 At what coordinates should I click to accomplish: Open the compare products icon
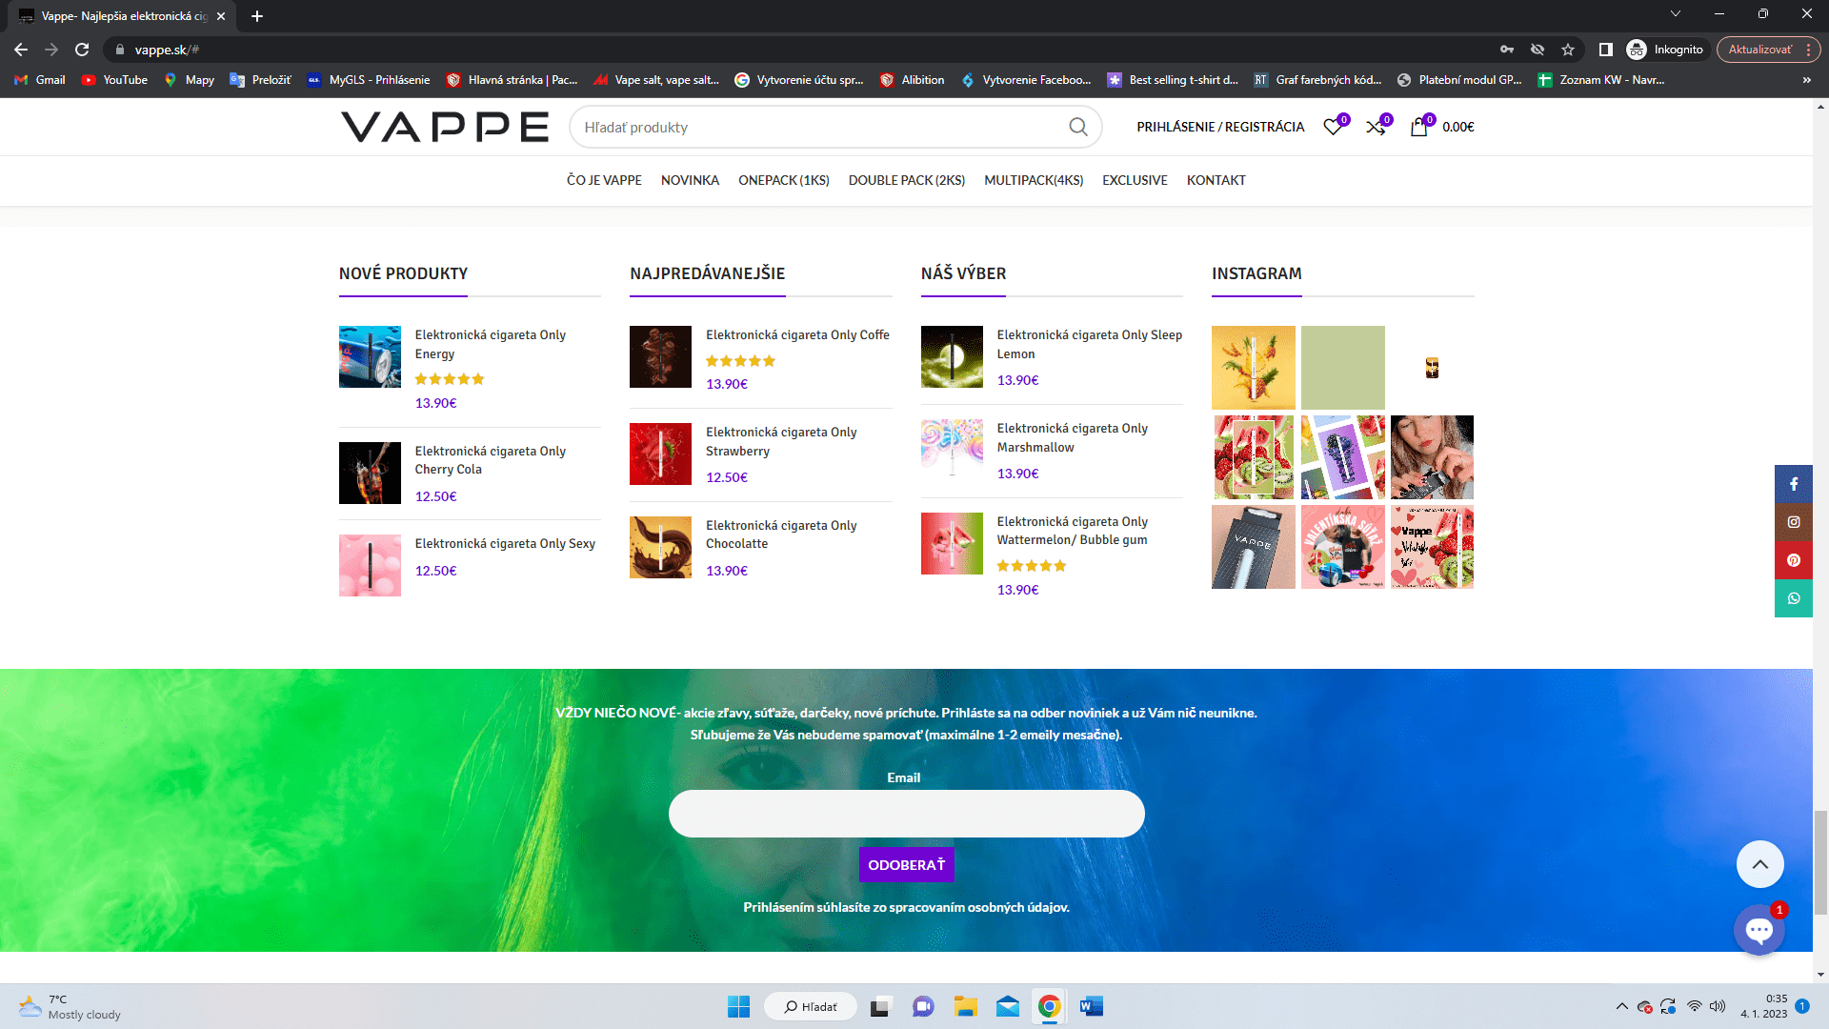(1376, 127)
